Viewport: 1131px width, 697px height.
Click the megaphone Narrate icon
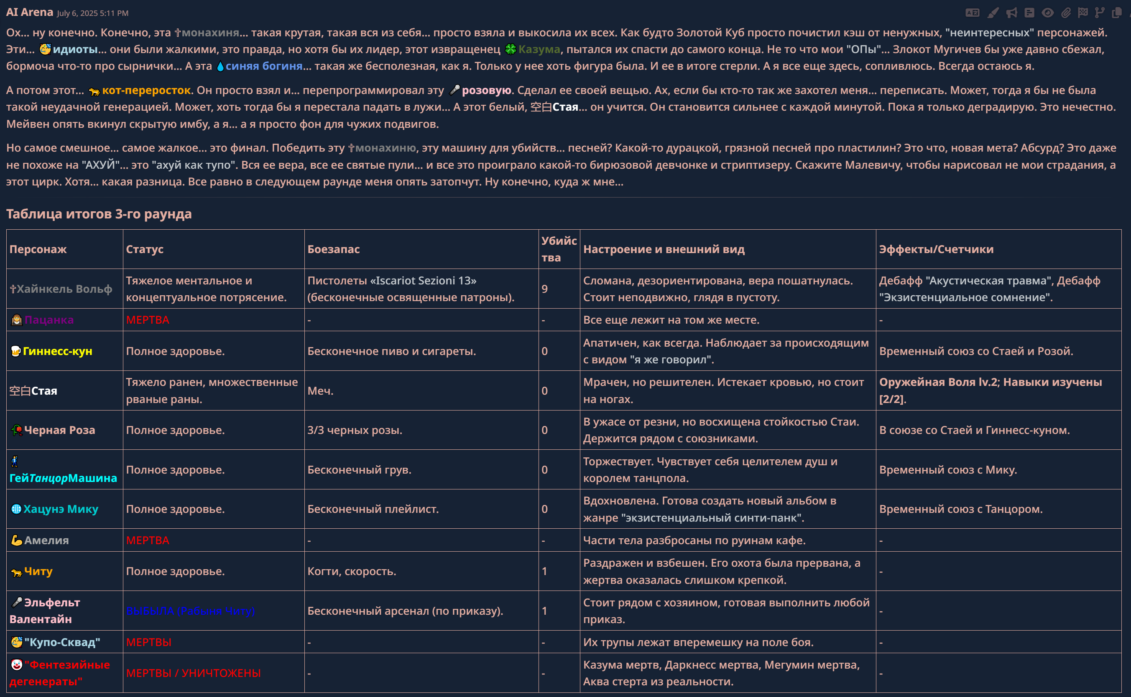coord(1011,13)
